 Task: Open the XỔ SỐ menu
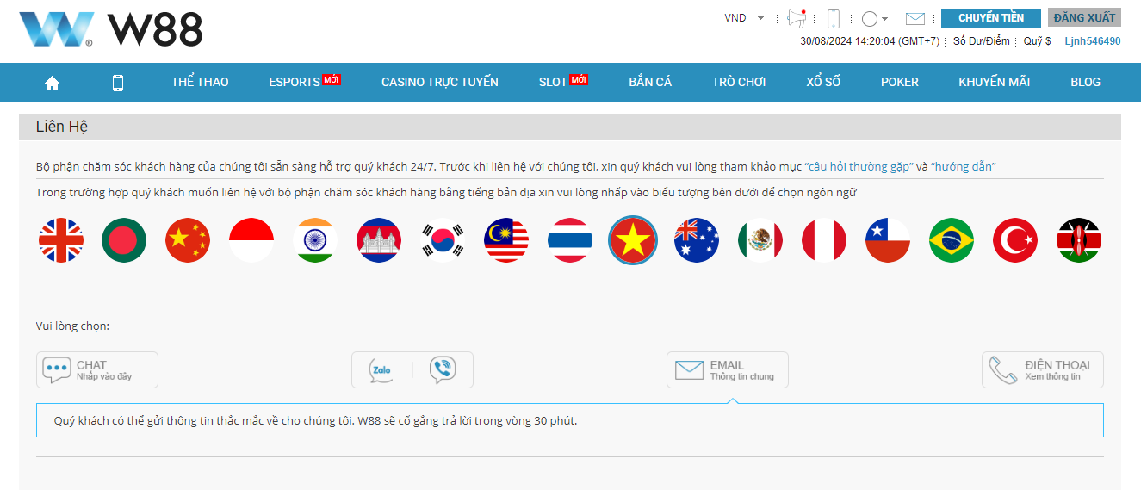pyautogui.click(x=823, y=82)
